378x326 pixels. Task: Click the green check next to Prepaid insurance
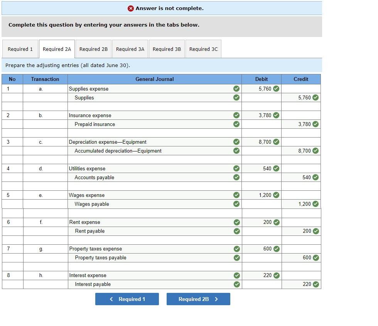click(x=236, y=124)
